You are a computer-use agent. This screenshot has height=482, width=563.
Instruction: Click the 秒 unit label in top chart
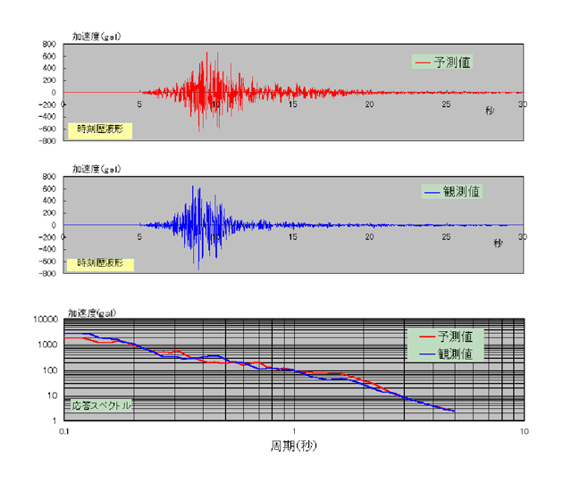point(489,110)
